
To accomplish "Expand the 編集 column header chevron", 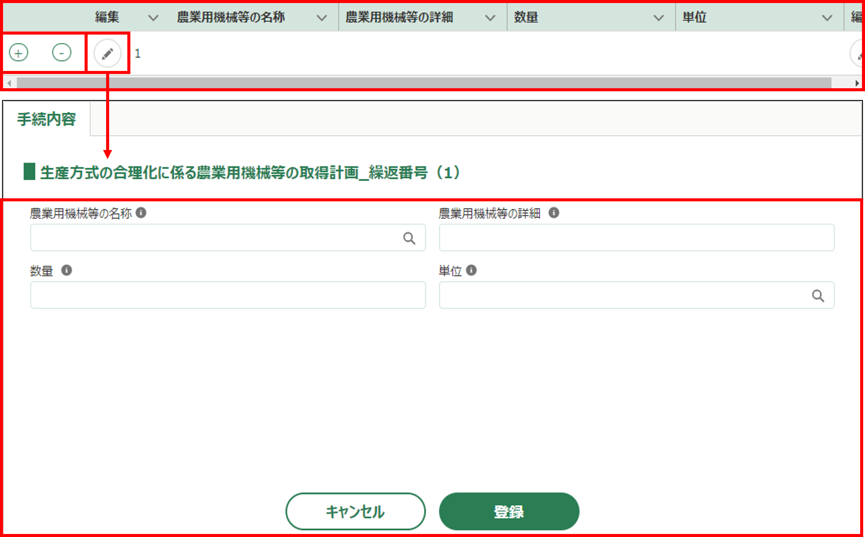I will 153,18.
